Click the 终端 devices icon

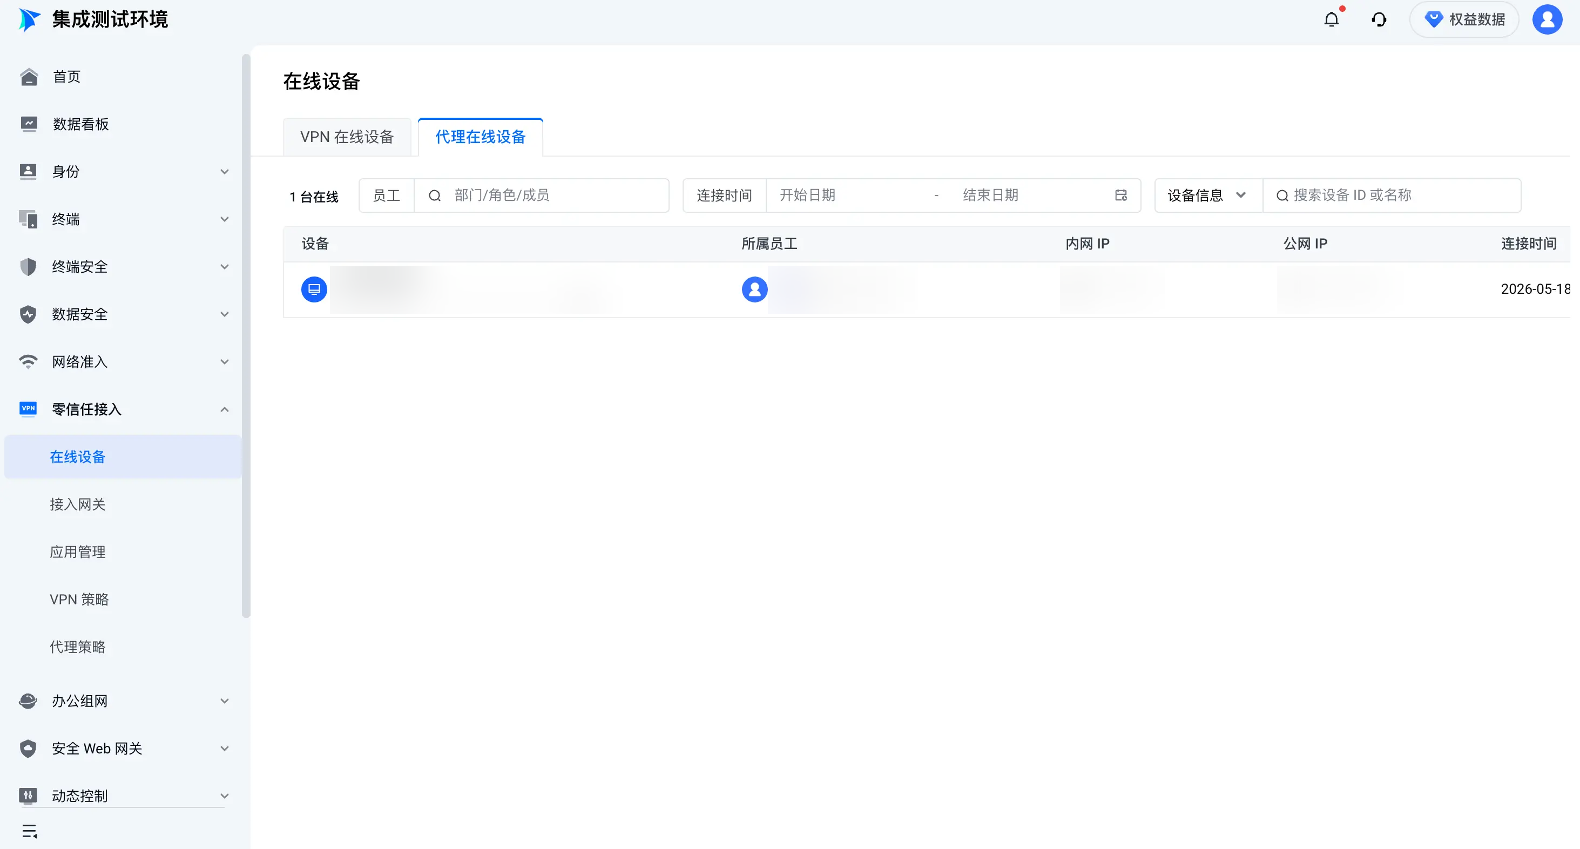pyautogui.click(x=28, y=219)
